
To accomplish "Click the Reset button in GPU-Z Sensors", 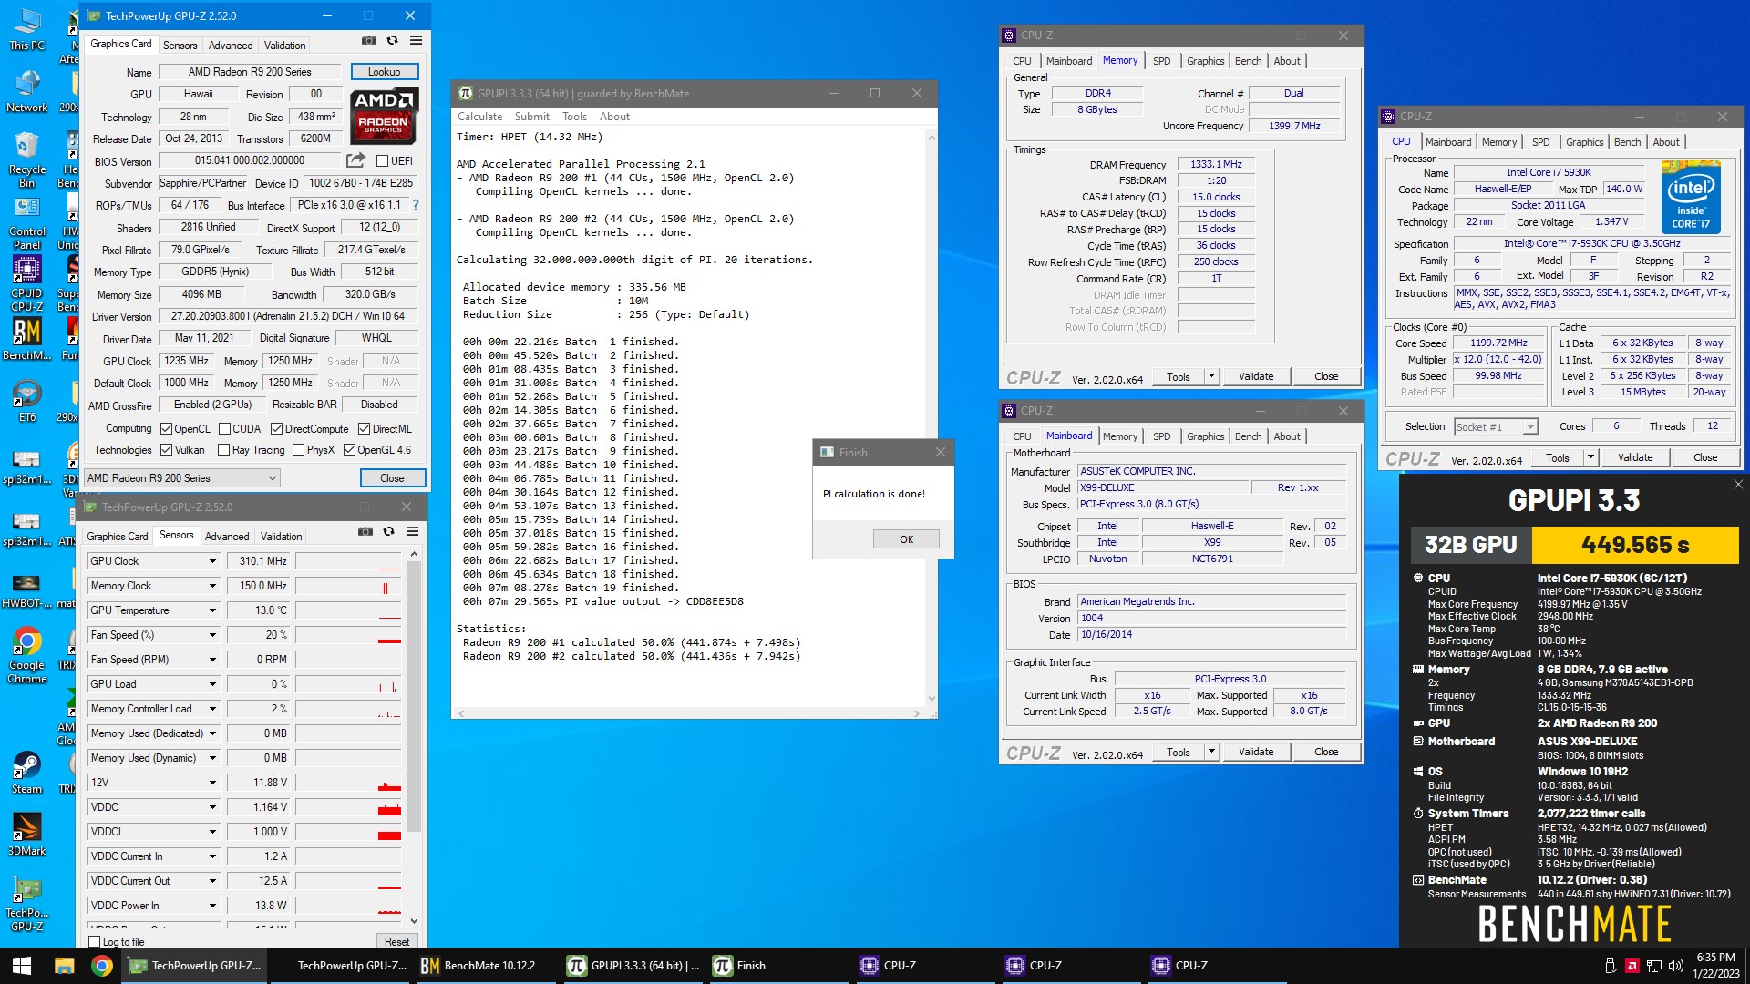I will 396,942.
